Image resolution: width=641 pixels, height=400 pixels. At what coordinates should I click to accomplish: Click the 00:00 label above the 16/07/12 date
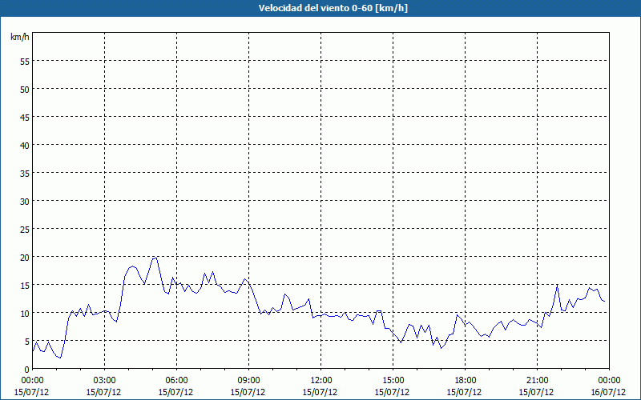coord(609,380)
